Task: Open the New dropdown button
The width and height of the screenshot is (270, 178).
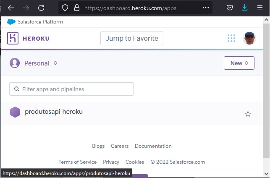Action: [x=239, y=63]
